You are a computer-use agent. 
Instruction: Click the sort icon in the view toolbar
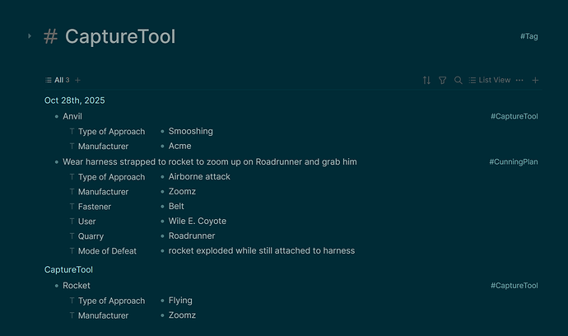coord(426,80)
